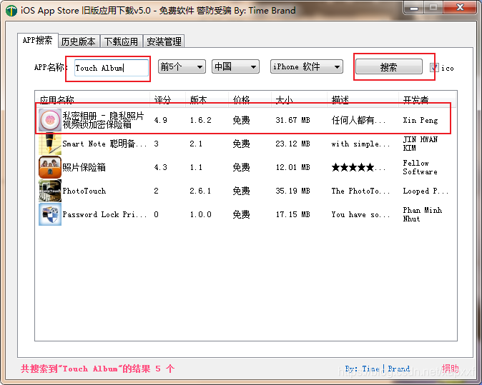The height and width of the screenshot is (385, 482).
Task: Switch to the APP搜索 tab
Action: [x=37, y=40]
